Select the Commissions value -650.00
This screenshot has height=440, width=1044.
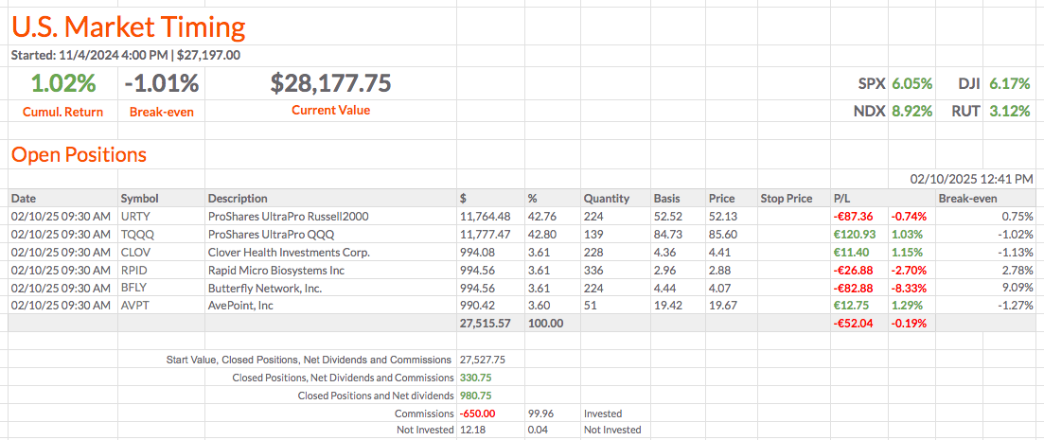[x=477, y=414]
